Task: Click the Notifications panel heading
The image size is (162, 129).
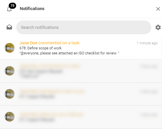Action: click(32, 9)
